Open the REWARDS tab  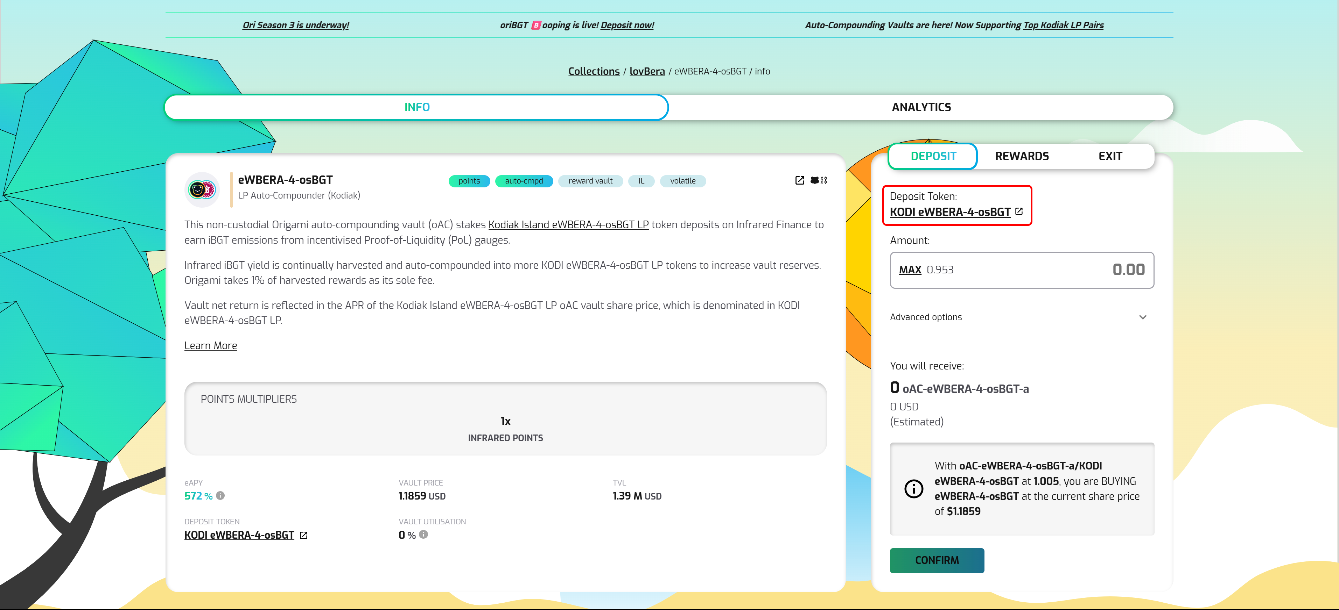coord(1022,156)
